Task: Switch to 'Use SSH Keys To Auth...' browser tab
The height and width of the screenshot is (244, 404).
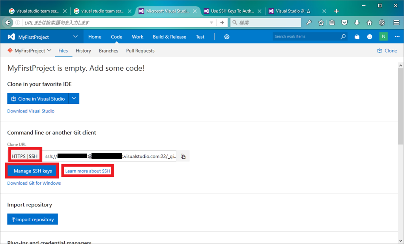Action: (x=232, y=11)
